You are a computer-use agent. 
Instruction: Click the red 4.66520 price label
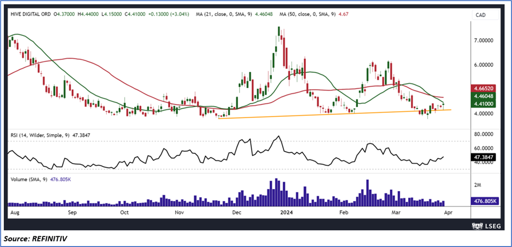484,88
